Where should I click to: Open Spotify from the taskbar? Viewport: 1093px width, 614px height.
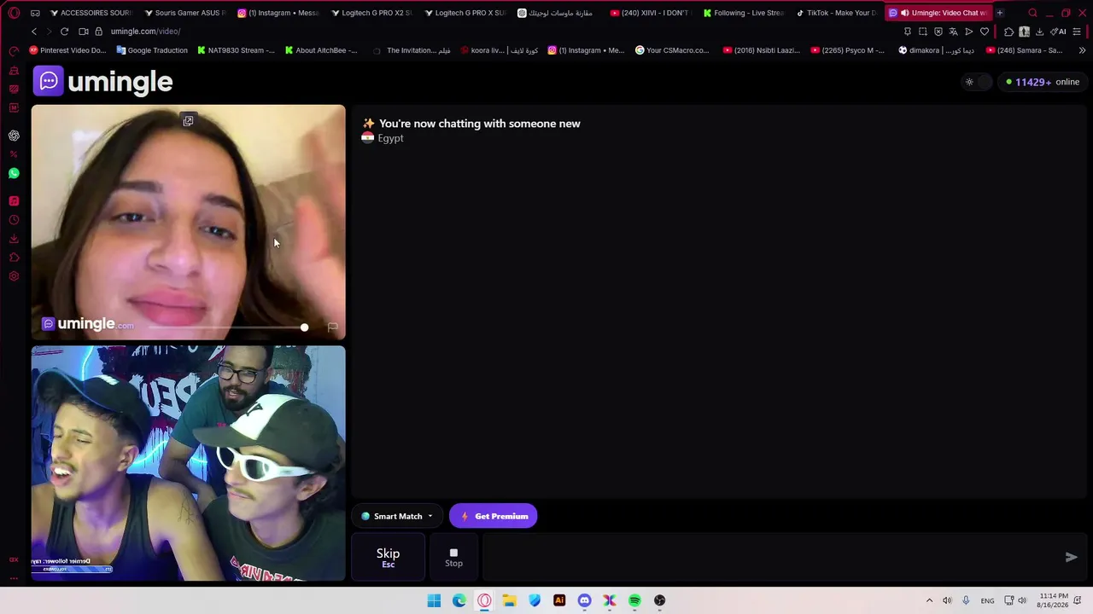pos(634,600)
